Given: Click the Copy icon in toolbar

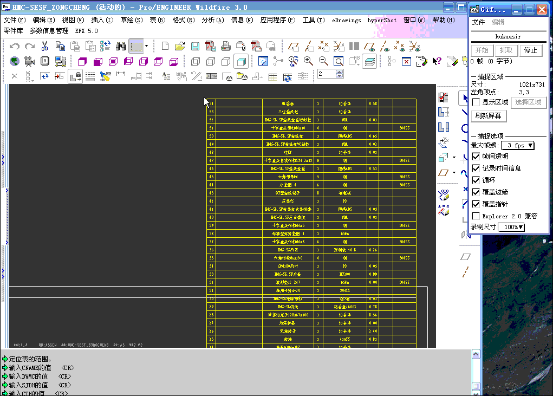Looking at the screenshot, I should pyautogui.click(x=60, y=46).
